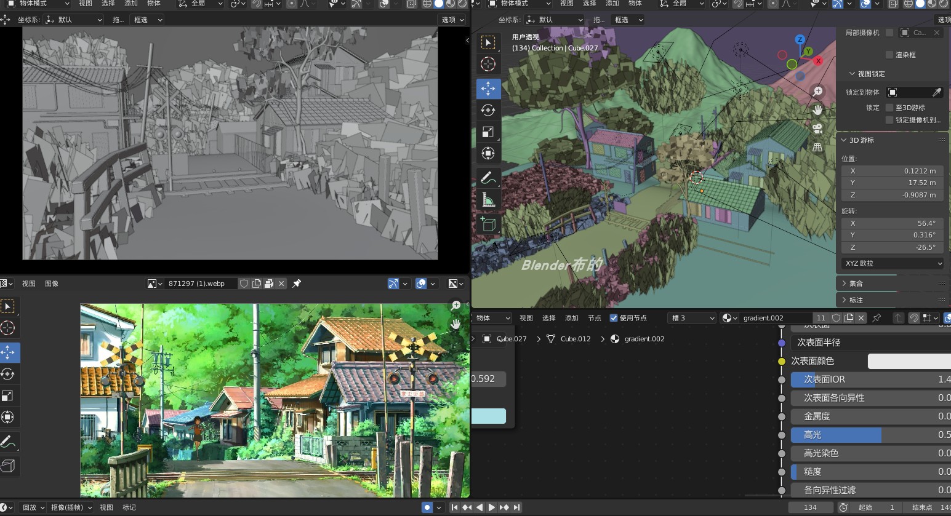
Task: Open the coordinate system dropdown in the left viewport
Action: 73,20
